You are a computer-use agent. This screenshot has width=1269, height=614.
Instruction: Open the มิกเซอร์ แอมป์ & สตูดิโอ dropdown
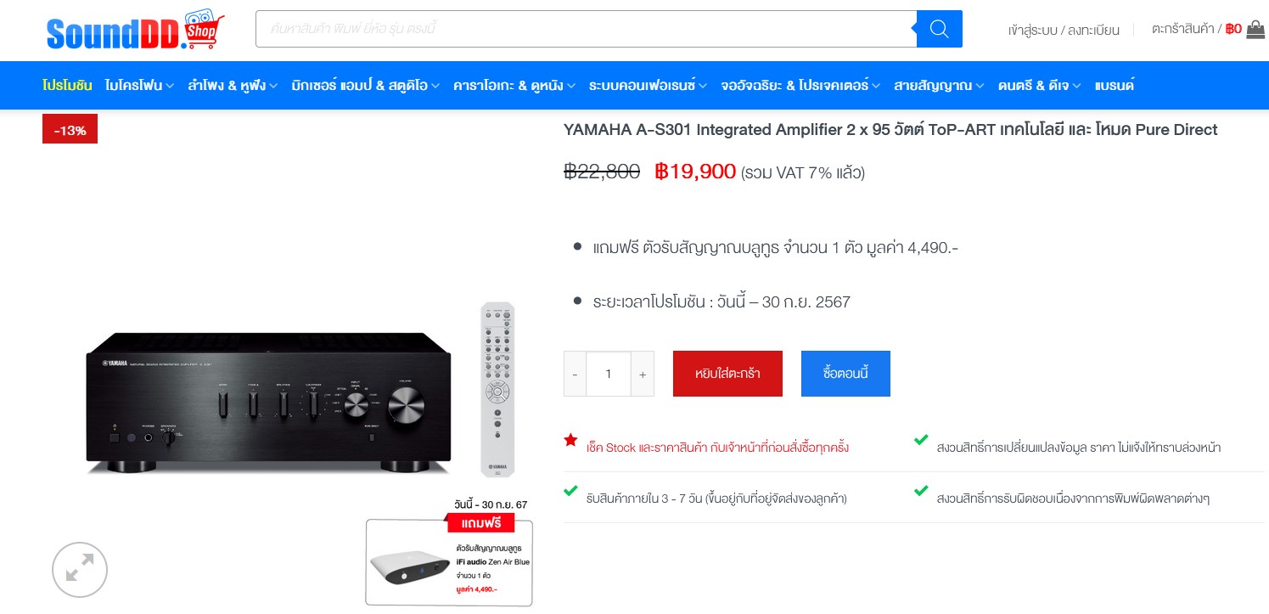click(x=366, y=86)
